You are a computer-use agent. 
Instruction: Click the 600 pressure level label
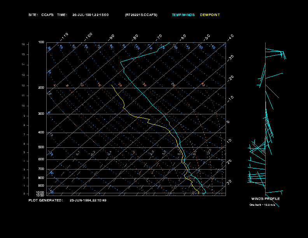pos(41,159)
